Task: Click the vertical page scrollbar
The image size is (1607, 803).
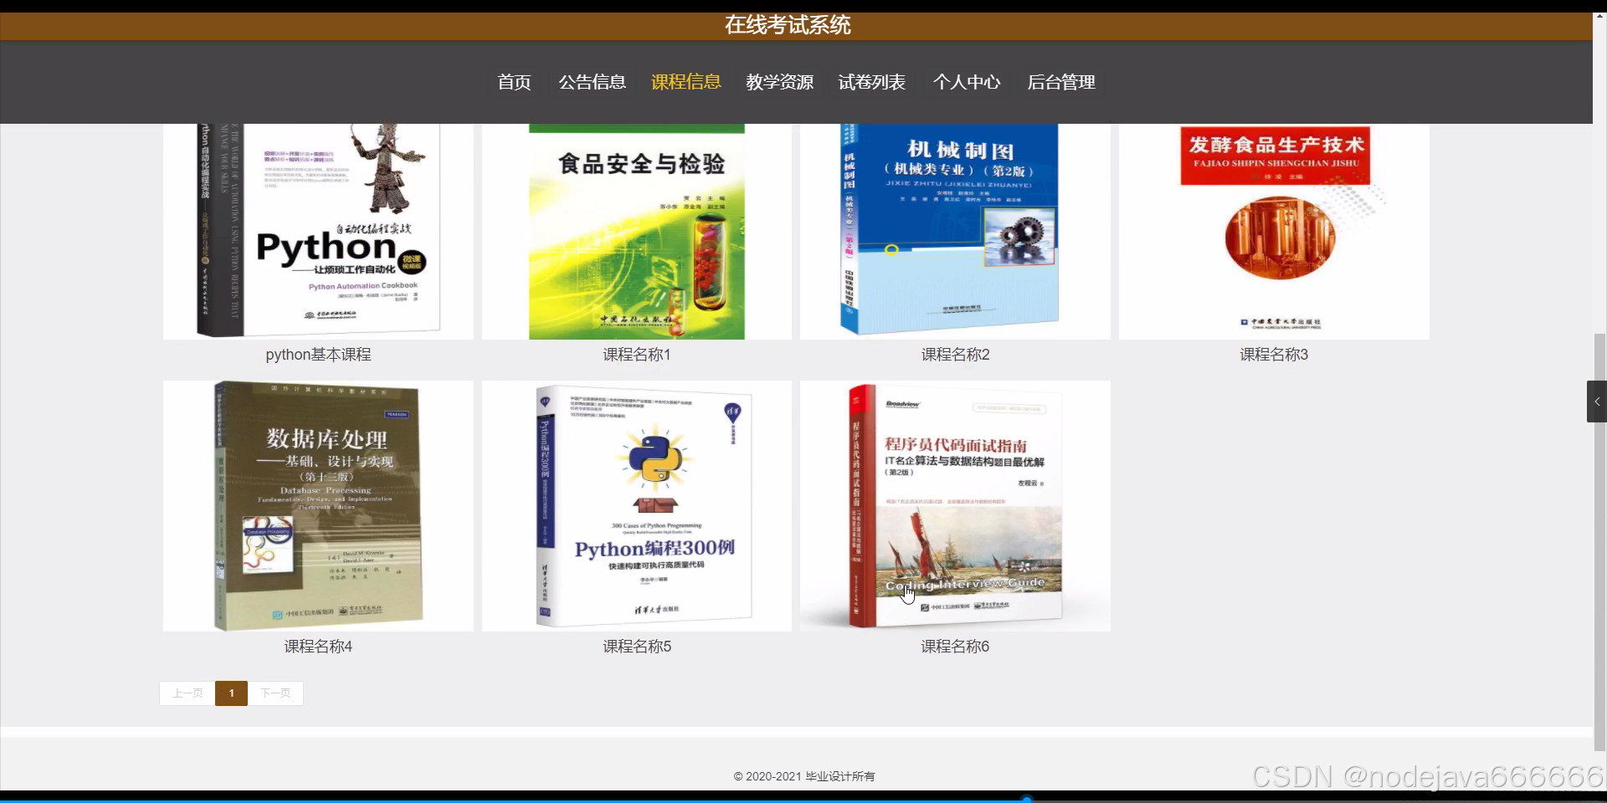Action: pyautogui.click(x=1599, y=542)
